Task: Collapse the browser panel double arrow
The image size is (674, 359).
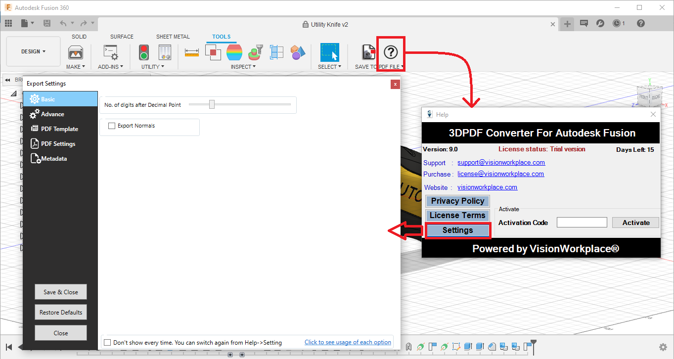Action: (7, 80)
